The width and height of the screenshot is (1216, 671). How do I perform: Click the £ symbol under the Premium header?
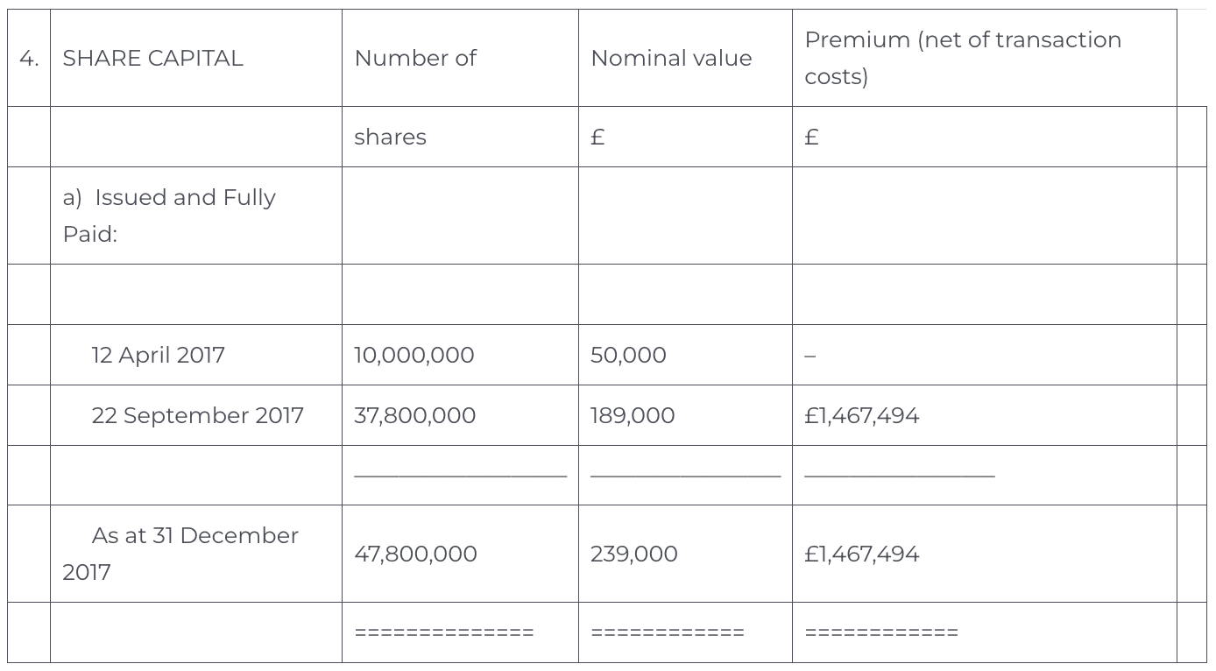tap(812, 138)
